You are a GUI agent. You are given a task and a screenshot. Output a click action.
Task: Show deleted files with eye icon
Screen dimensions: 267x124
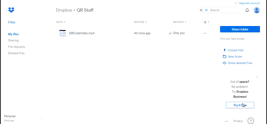click(x=225, y=63)
